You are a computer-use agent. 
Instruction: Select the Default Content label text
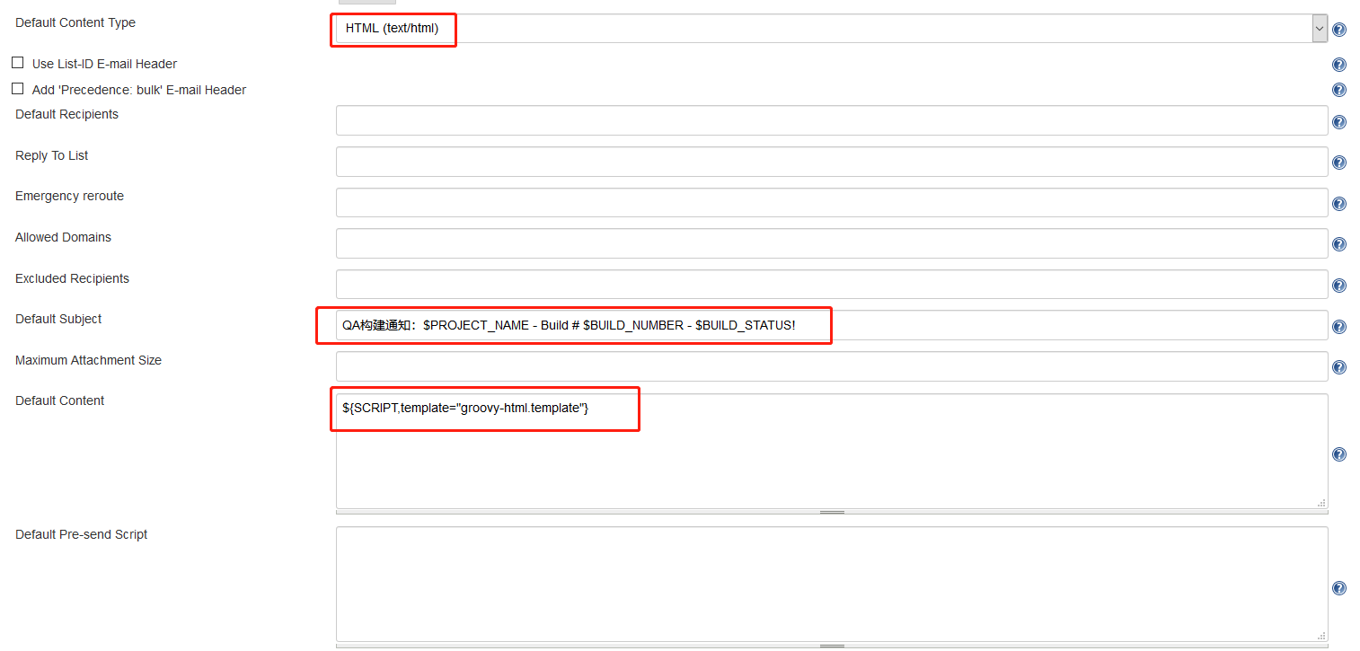[59, 400]
